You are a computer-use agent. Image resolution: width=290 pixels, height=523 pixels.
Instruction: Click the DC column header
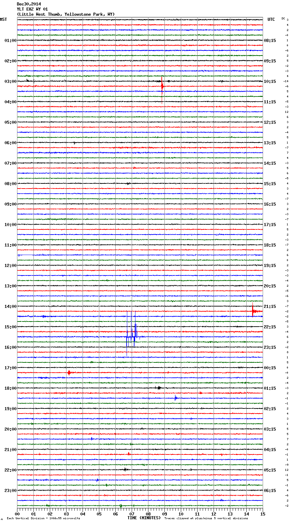283,18
